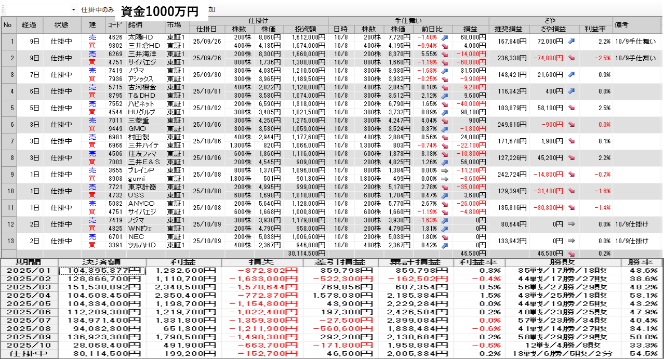Click the 利益率 column header under さや
The height and width of the screenshot is (359, 664).
click(x=594, y=29)
